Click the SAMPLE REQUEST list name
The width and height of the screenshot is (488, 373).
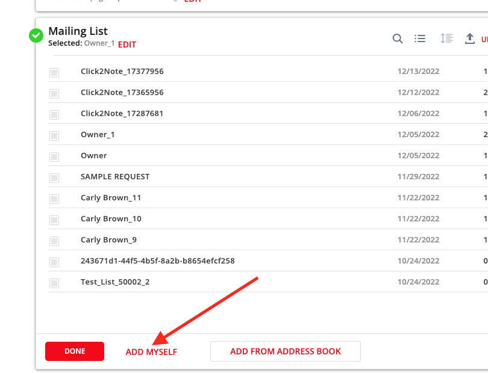click(115, 176)
